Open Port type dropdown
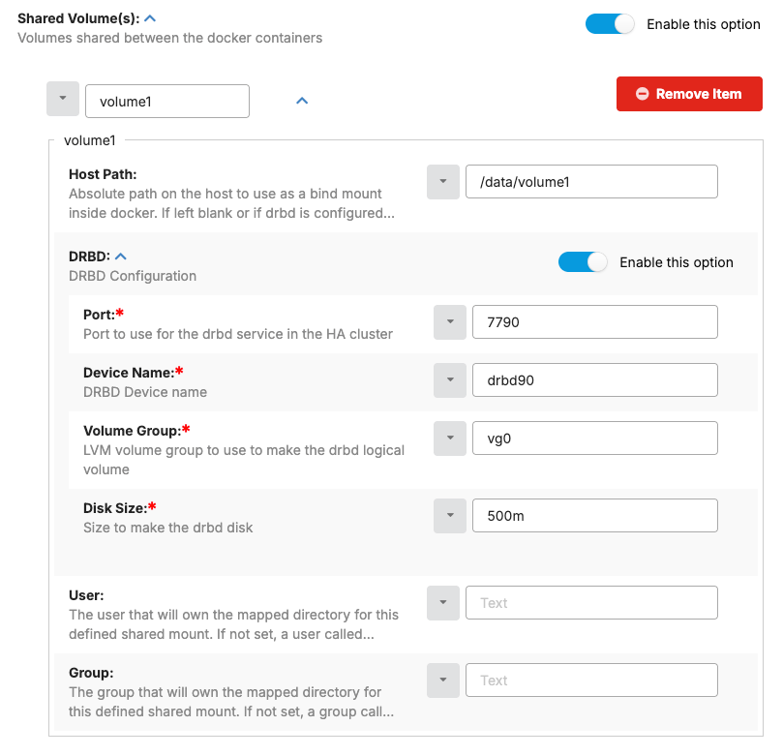 (x=450, y=322)
